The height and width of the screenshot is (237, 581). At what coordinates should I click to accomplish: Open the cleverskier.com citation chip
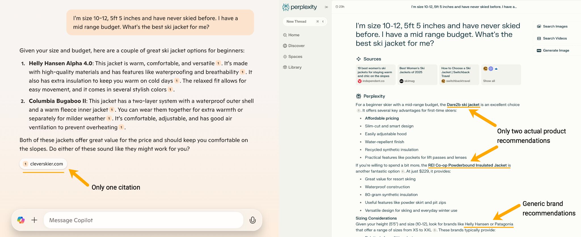pyautogui.click(x=43, y=164)
